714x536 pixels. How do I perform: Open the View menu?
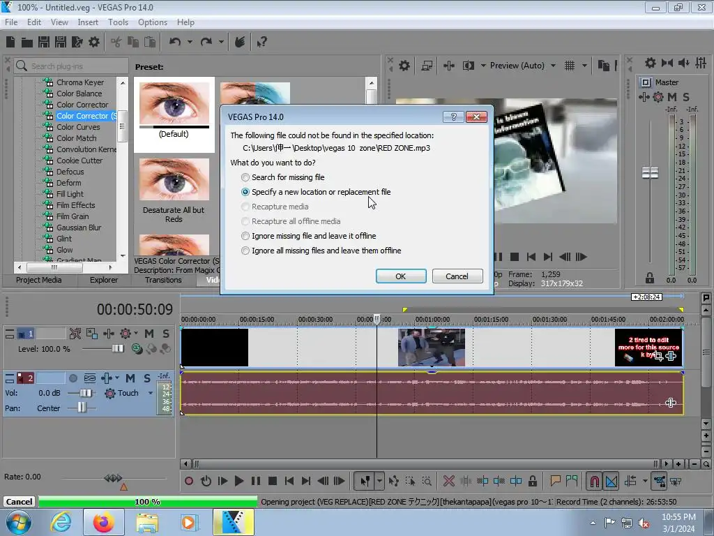(59, 22)
